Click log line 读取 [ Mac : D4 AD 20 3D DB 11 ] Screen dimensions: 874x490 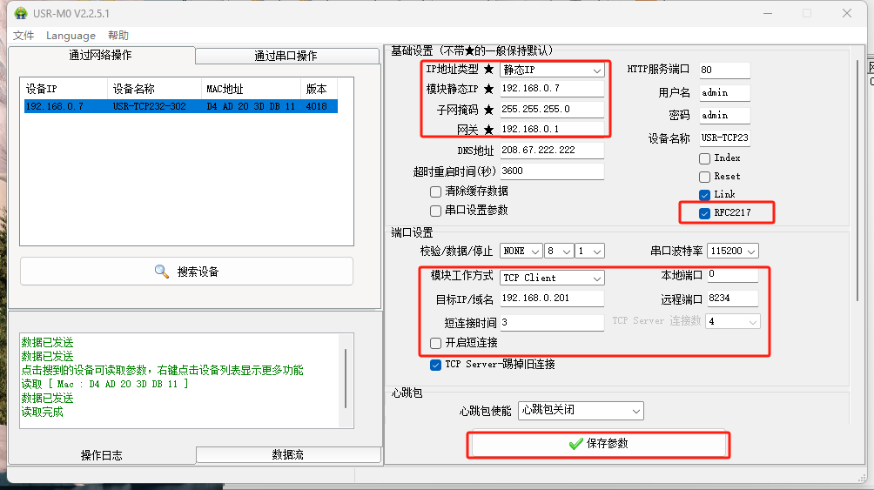(x=104, y=385)
